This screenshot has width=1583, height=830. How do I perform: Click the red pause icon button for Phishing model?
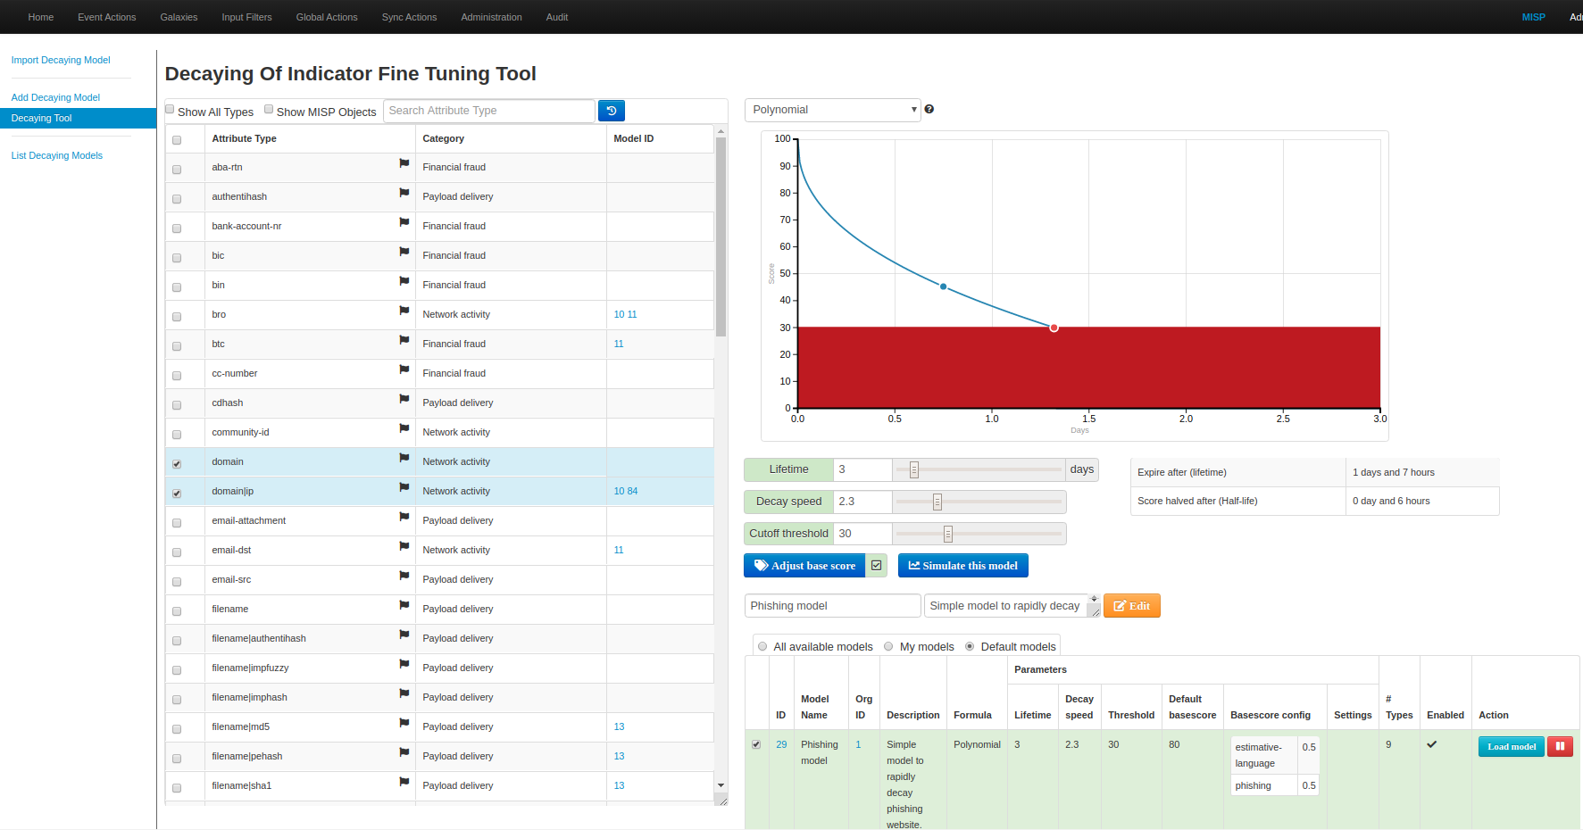click(1560, 746)
